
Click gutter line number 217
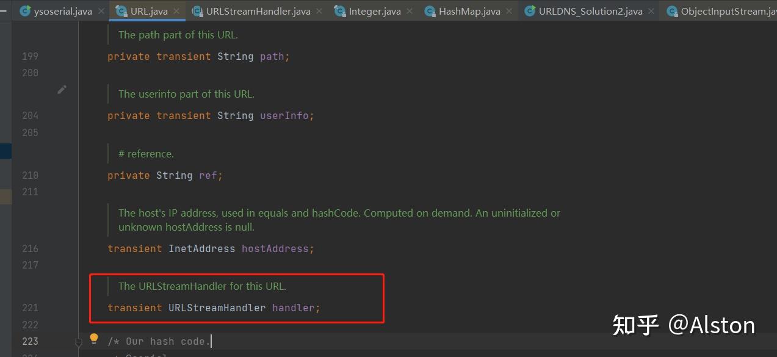click(30, 265)
